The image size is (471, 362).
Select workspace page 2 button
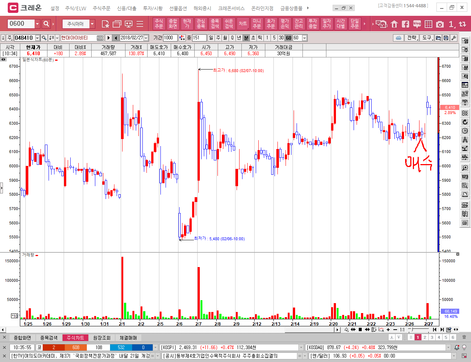425,337
